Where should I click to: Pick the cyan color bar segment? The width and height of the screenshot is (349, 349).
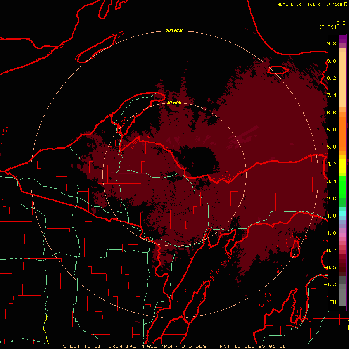342,213
